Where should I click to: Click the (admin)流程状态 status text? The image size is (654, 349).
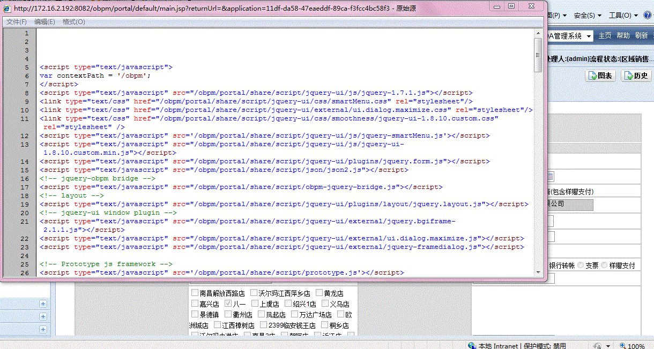click(x=600, y=59)
